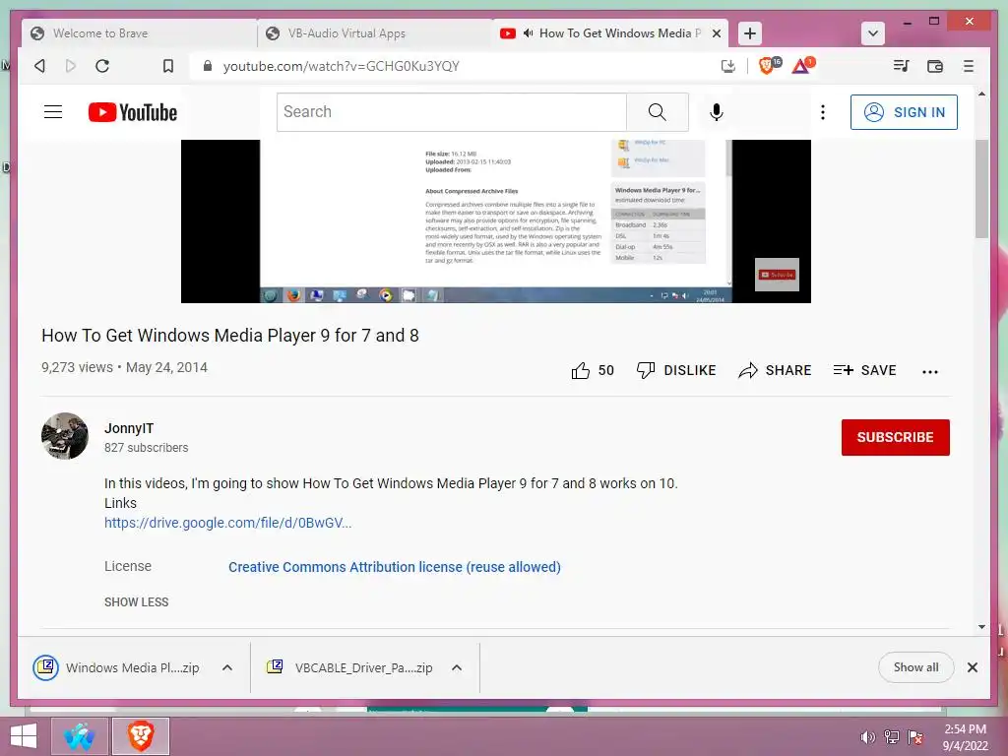Click the SIGN IN button
The height and width of the screenshot is (756, 1008).
[x=904, y=112]
